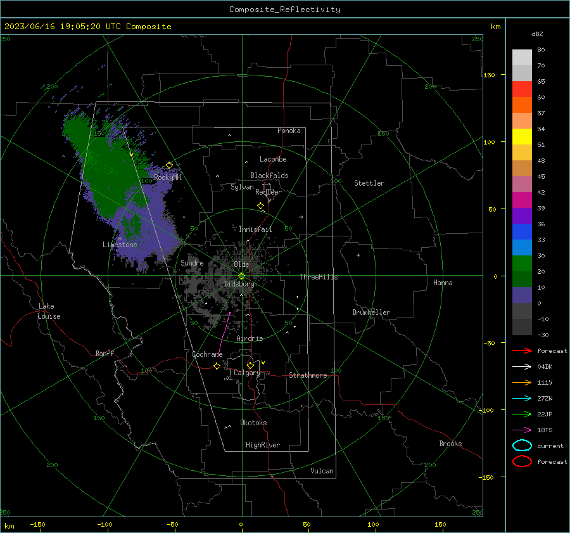Pick the orange 57–60 dBZ swatch
Screen dimensions: 570x533
[522, 105]
